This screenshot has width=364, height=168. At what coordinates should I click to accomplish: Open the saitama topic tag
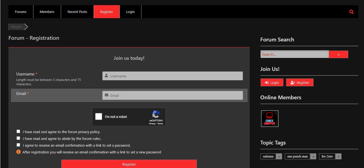268,156
